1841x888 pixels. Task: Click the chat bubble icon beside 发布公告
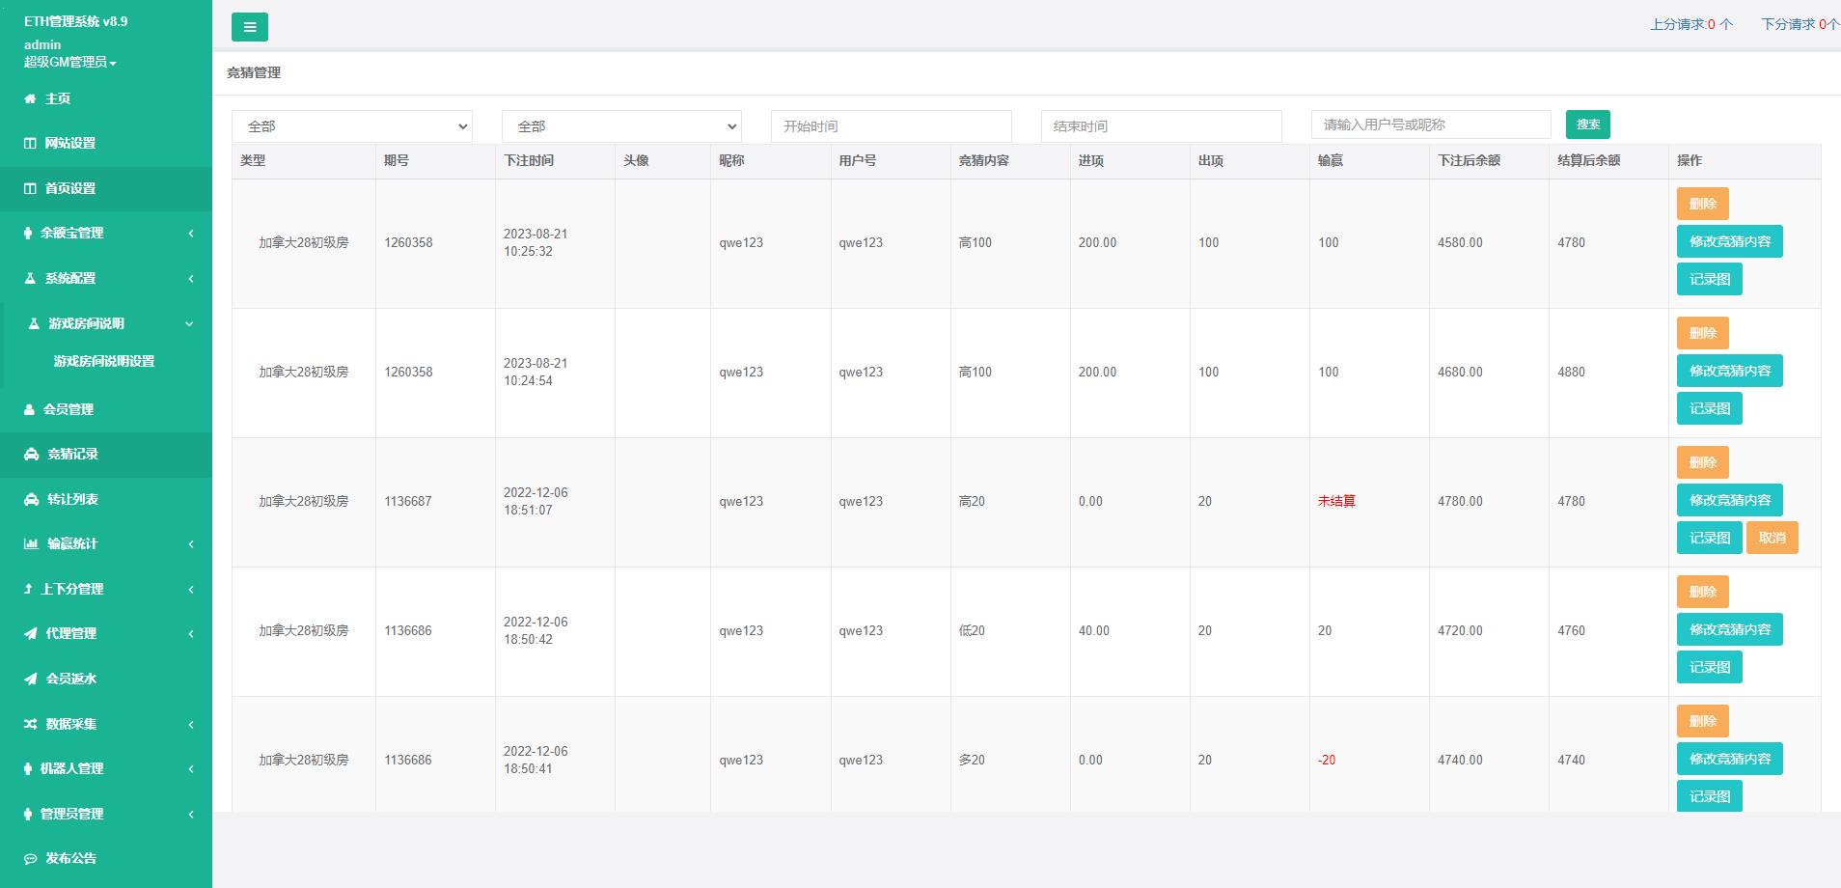click(x=30, y=858)
